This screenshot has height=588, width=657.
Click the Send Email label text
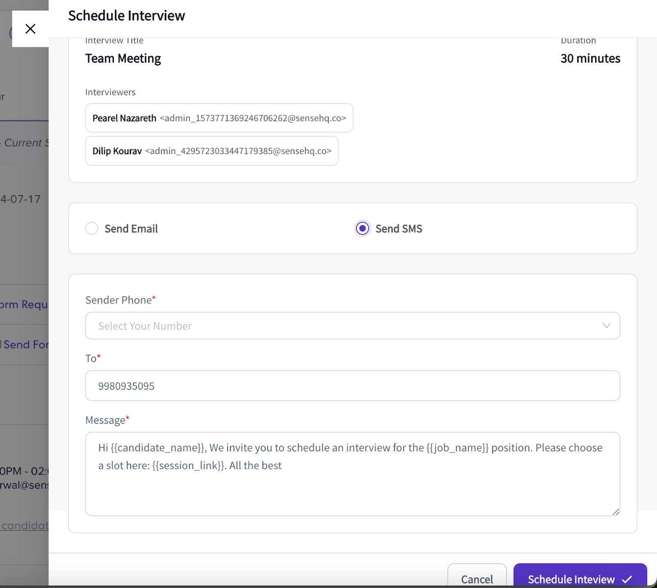pyautogui.click(x=131, y=229)
